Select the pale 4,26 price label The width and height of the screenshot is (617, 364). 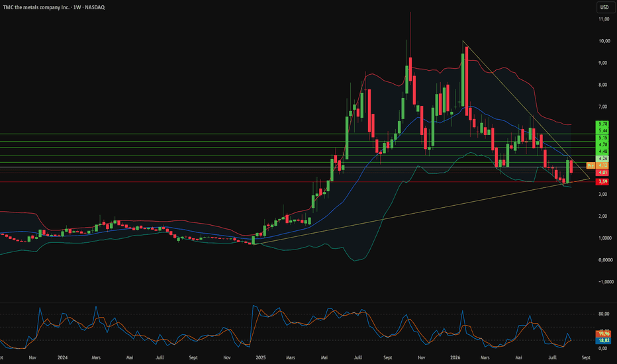602,159
